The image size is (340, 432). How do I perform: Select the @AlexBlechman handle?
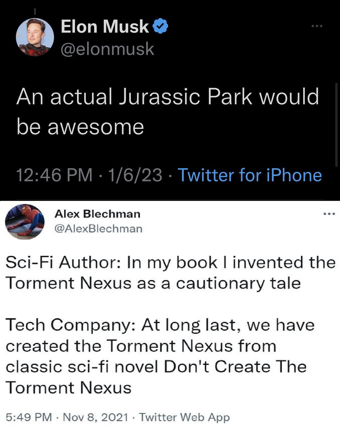click(x=99, y=228)
